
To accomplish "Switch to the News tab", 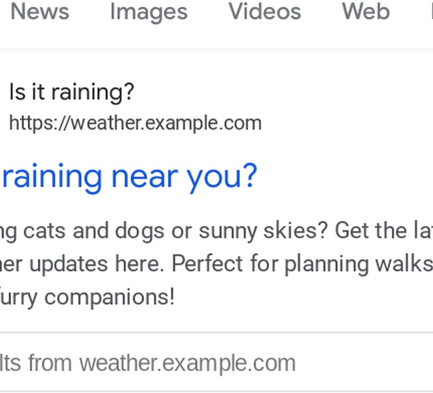I will click(x=40, y=11).
